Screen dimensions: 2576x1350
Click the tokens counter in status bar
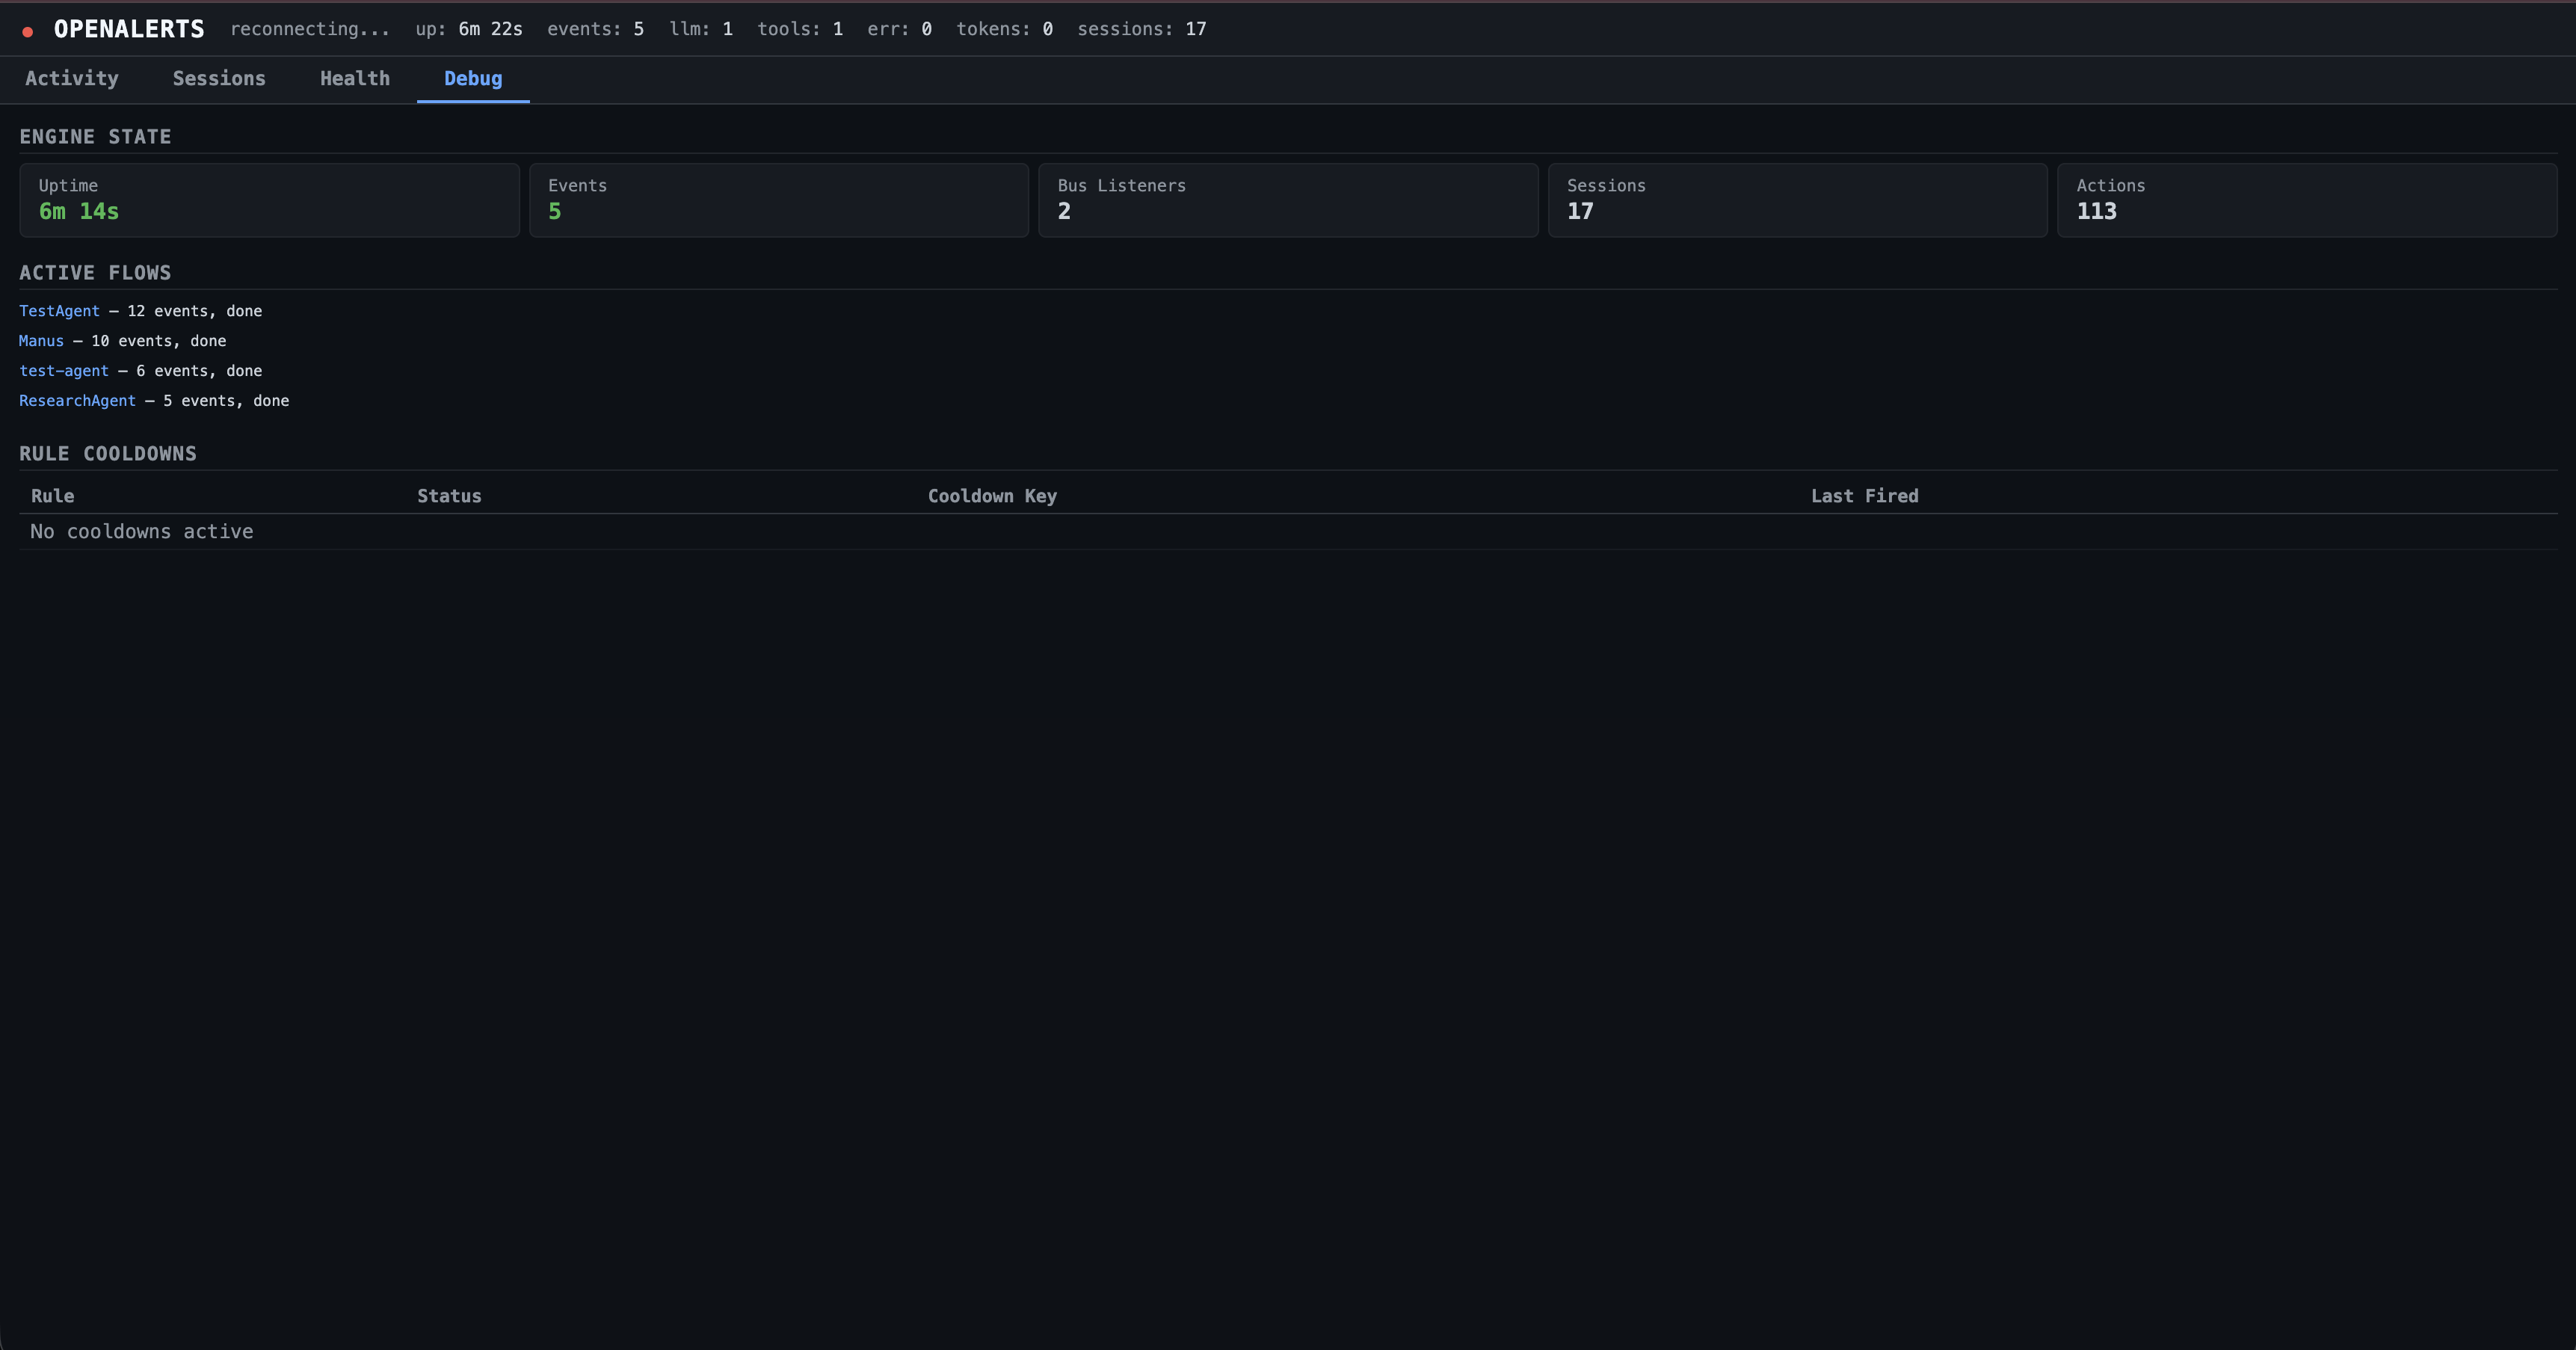1004,29
